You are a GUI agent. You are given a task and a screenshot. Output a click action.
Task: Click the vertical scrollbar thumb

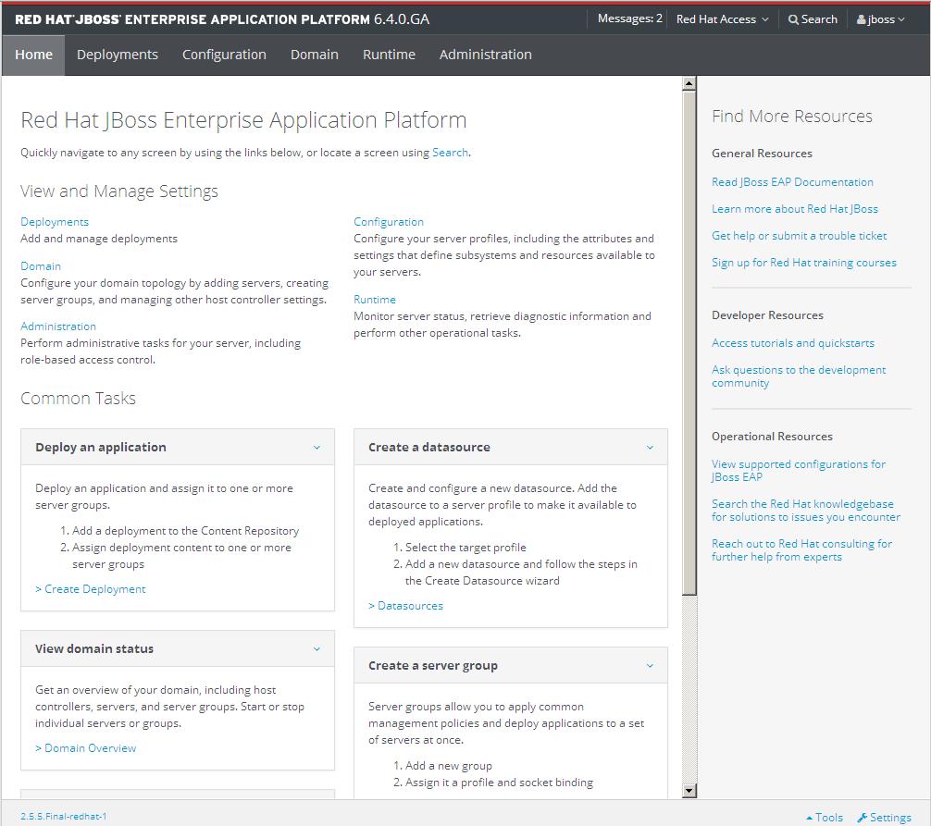click(689, 342)
